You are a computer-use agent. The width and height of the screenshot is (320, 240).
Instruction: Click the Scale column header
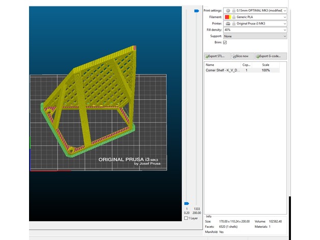click(x=265, y=65)
